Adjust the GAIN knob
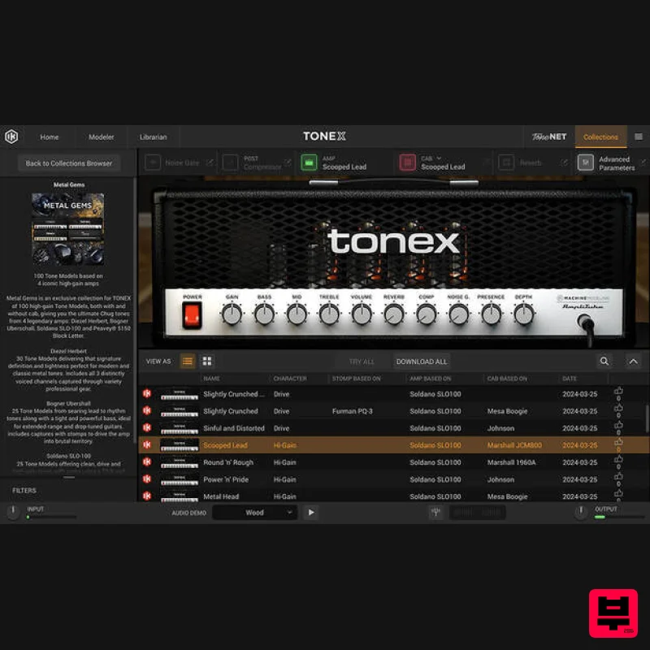Image resolution: width=650 pixels, height=650 pixels. point(232,314)
